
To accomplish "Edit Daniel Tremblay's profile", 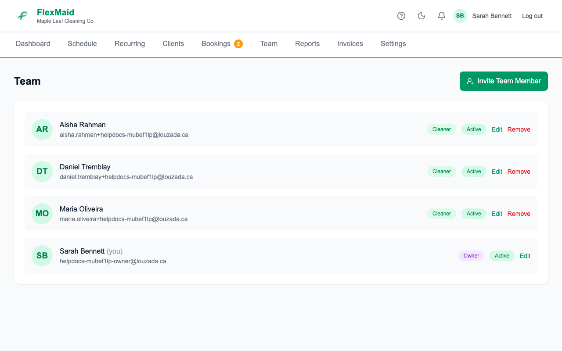I will point(497,172).
